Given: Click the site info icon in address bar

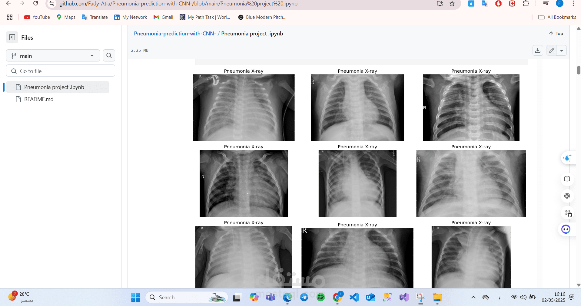Looking at the screenshot, I should [x=52, y=4].
